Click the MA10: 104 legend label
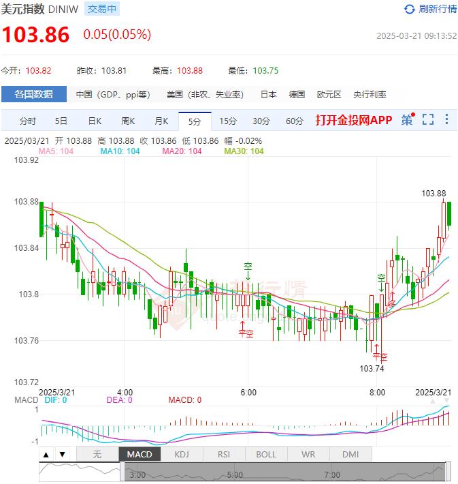This screenshot has height=484, width=458. [120, 151]
